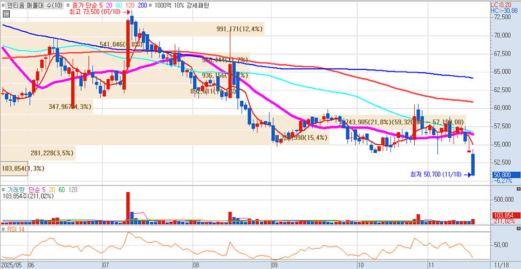The image size is (521, 269).
Task: Toggle the small box before 거래량
Action: [3, 190]
